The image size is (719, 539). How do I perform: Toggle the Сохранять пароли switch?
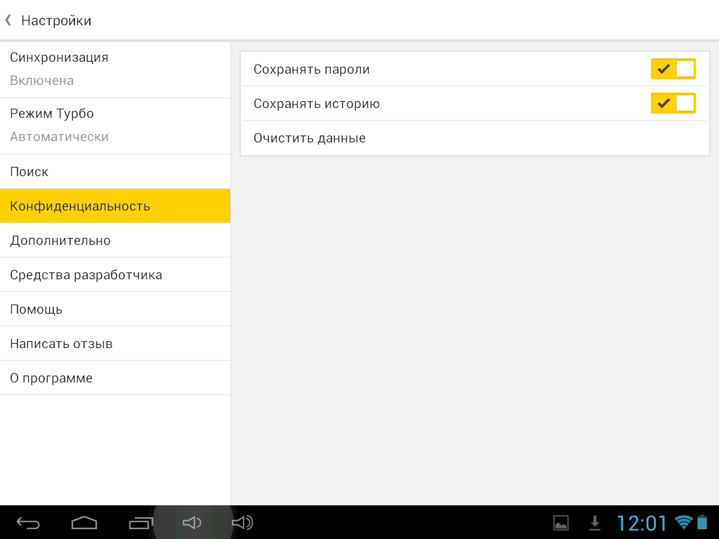tap(673, 69)
